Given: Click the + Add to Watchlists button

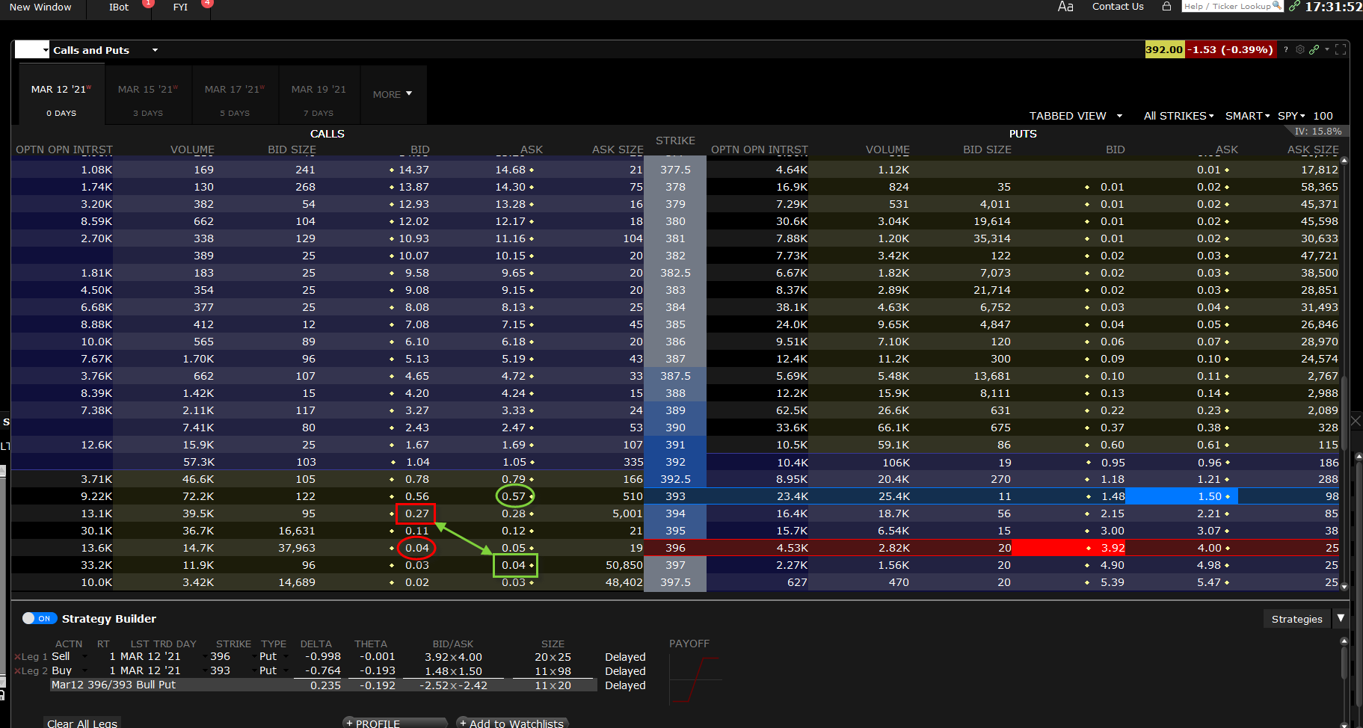Looking at the screenshot, I should point(511,723).
